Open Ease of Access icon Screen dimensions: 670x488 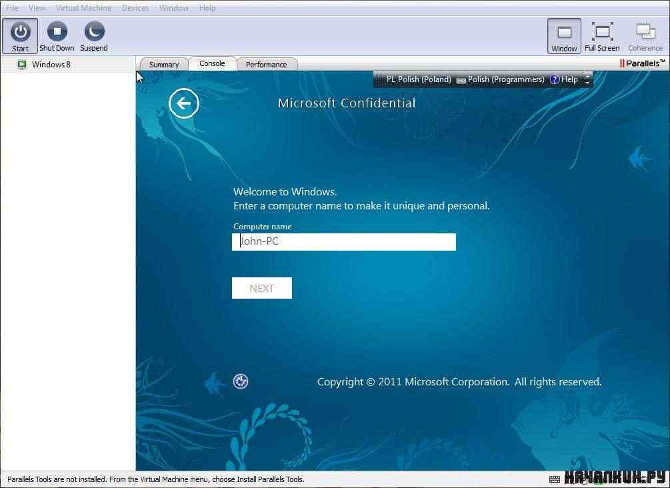(x=241, y=381)
